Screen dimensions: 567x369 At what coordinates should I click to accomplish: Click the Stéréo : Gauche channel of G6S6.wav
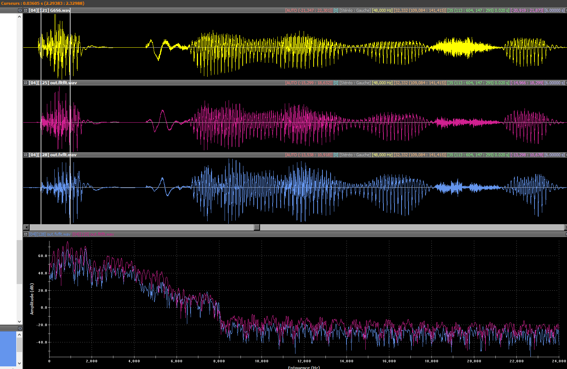355,10
